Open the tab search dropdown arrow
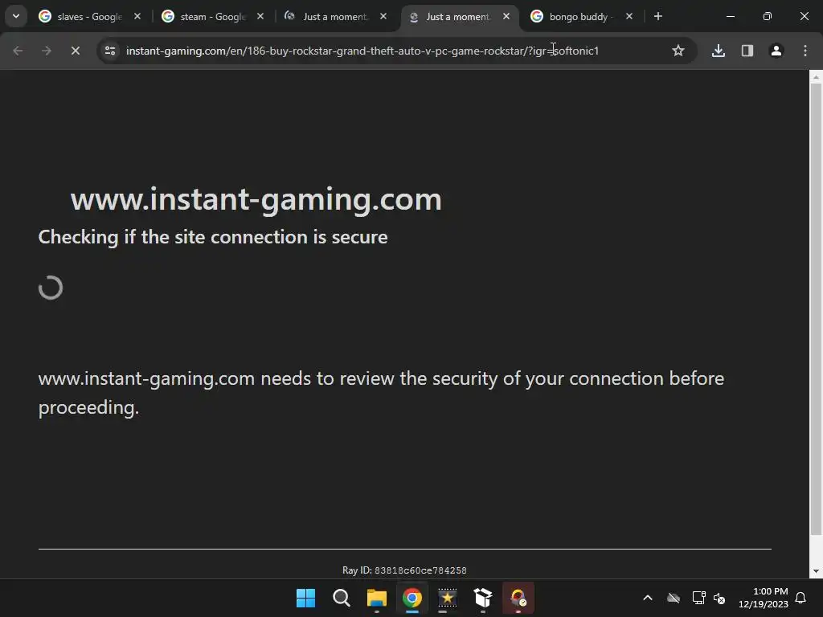The height and width of the screenshot is (617, 823). [x=16, y=16]
